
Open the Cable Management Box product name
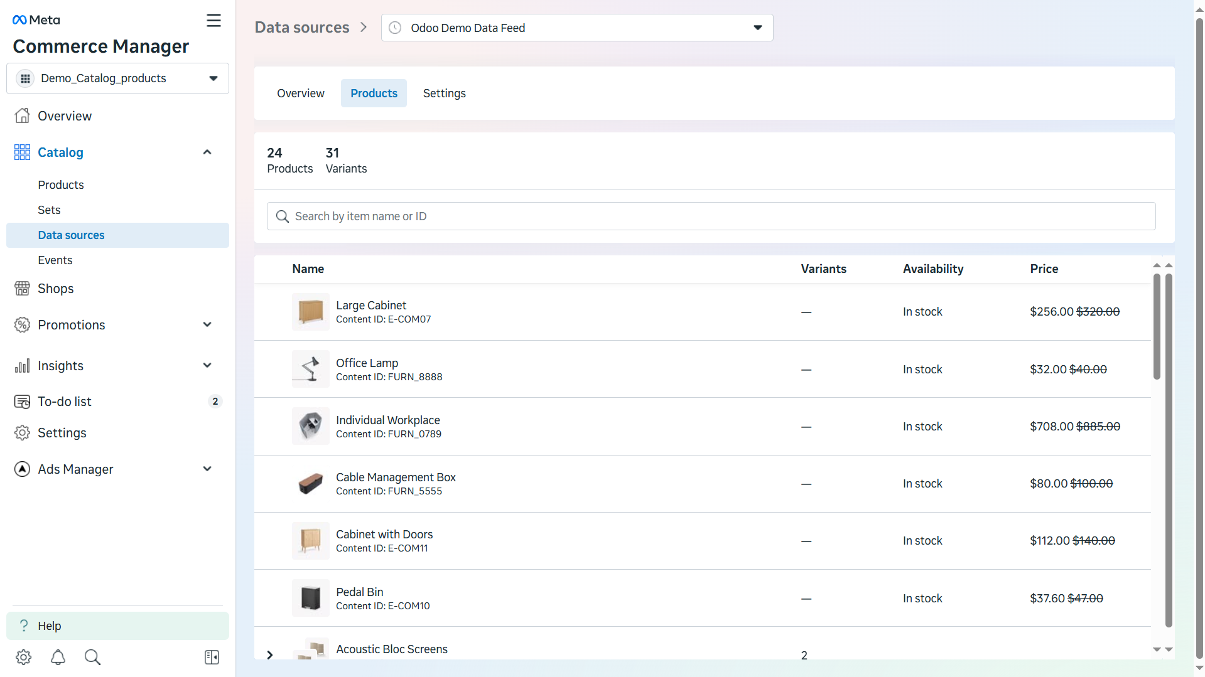(x=396, y=477)
